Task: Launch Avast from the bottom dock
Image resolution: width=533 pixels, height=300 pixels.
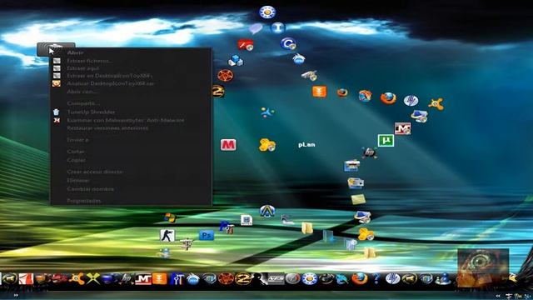Action: coord(77,279)
